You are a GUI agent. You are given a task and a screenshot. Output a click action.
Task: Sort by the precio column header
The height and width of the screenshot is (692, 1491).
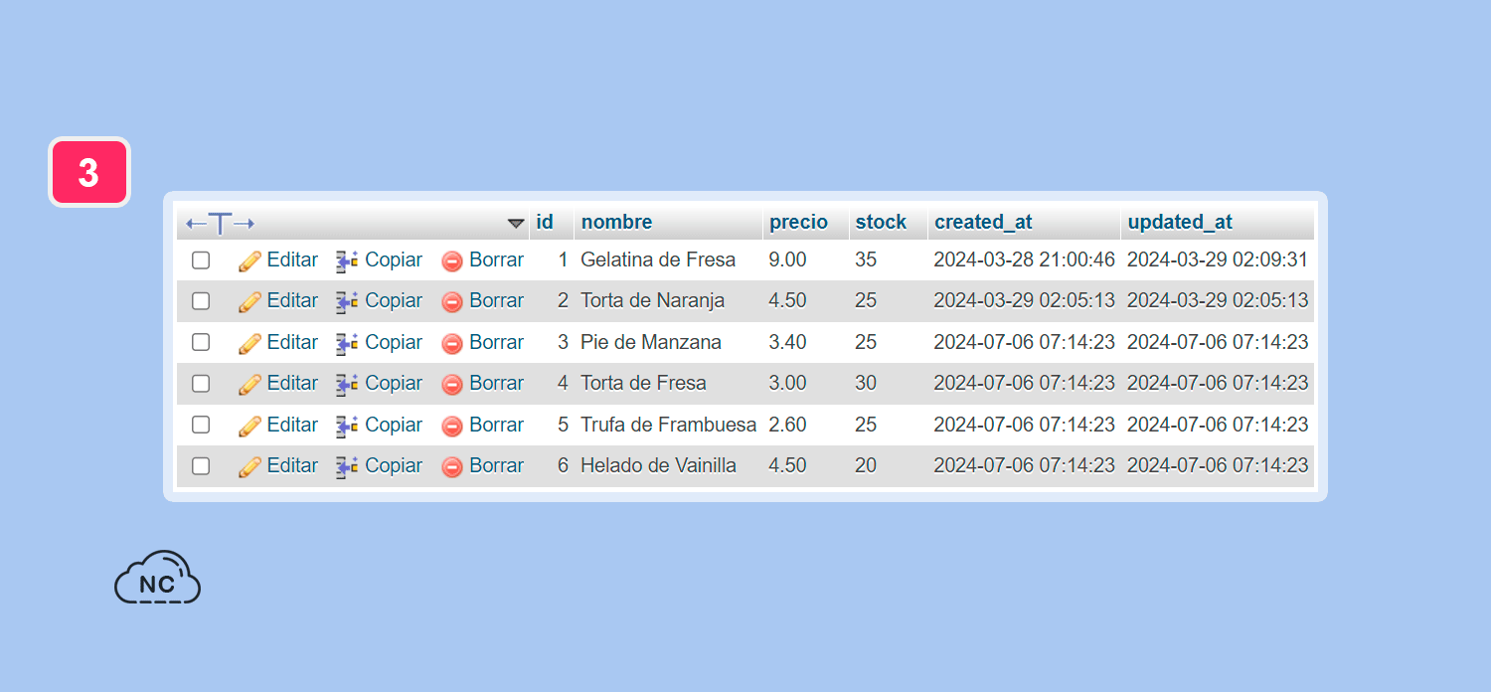pyautogui.click(x=799, y=222)
